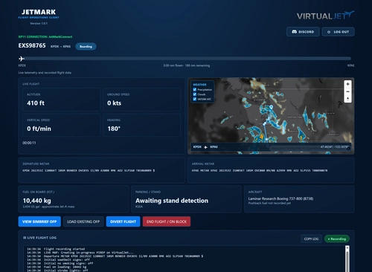Zoom out on the map
The image size is (372, 272).
347,91
